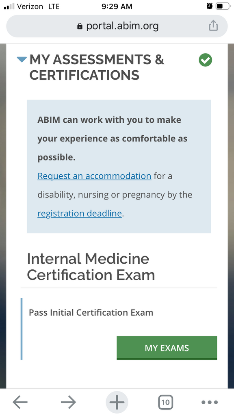Click the MY EXAMS button
234x416 pixels.
167,348
